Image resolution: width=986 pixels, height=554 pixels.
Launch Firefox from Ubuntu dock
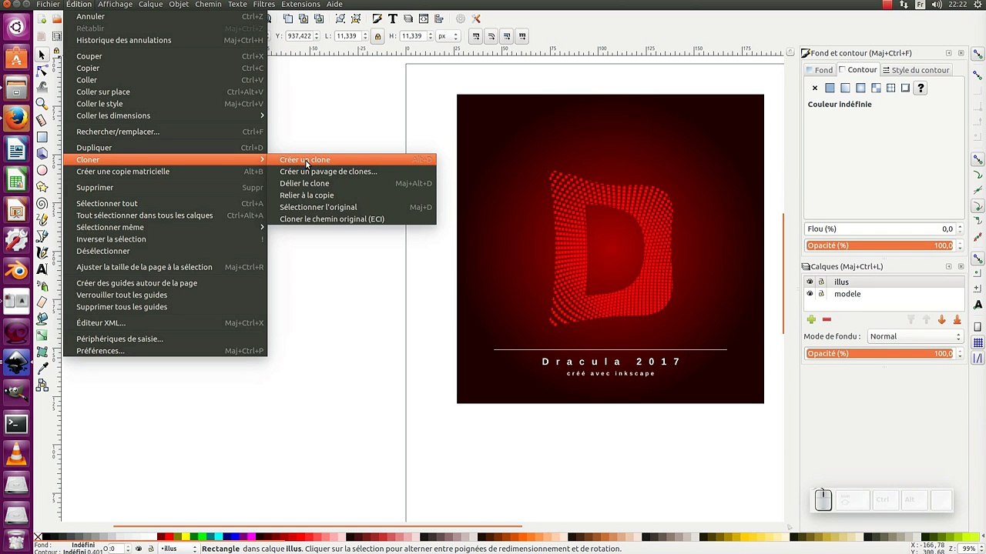point(16,118)
